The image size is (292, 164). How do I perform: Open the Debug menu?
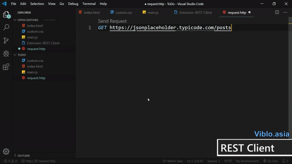73,4
